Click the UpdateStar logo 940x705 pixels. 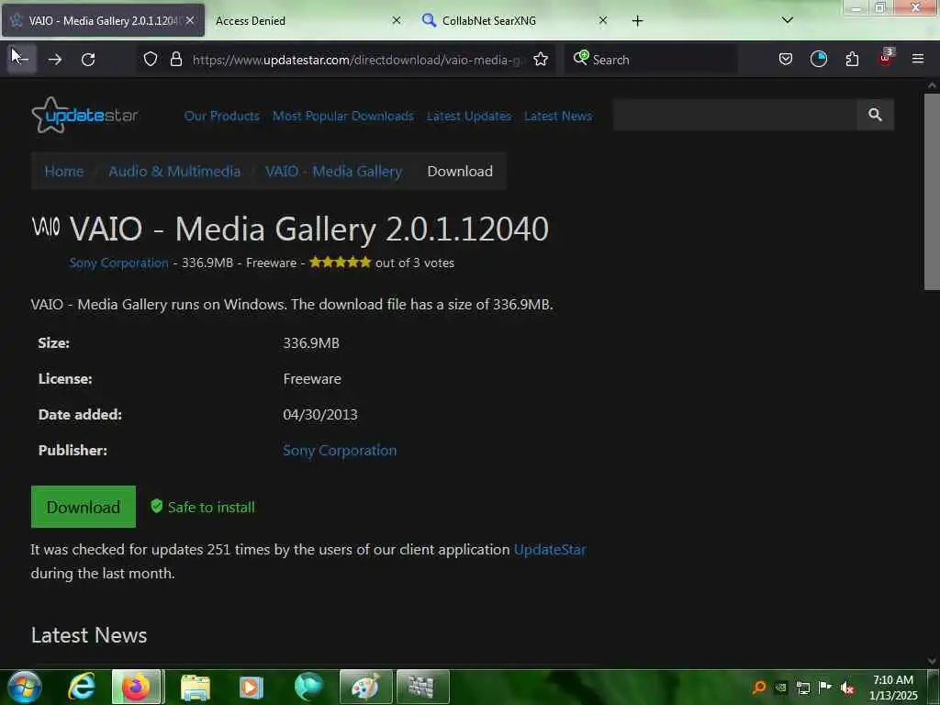point(84,115)
